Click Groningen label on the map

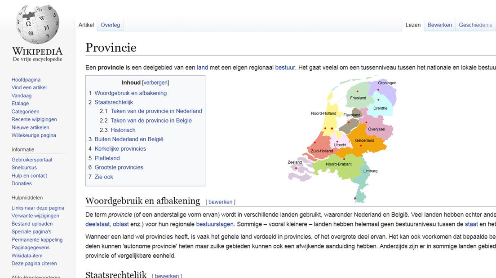[387, 83]
